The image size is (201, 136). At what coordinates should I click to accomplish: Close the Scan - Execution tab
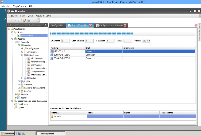click(91, 25)
